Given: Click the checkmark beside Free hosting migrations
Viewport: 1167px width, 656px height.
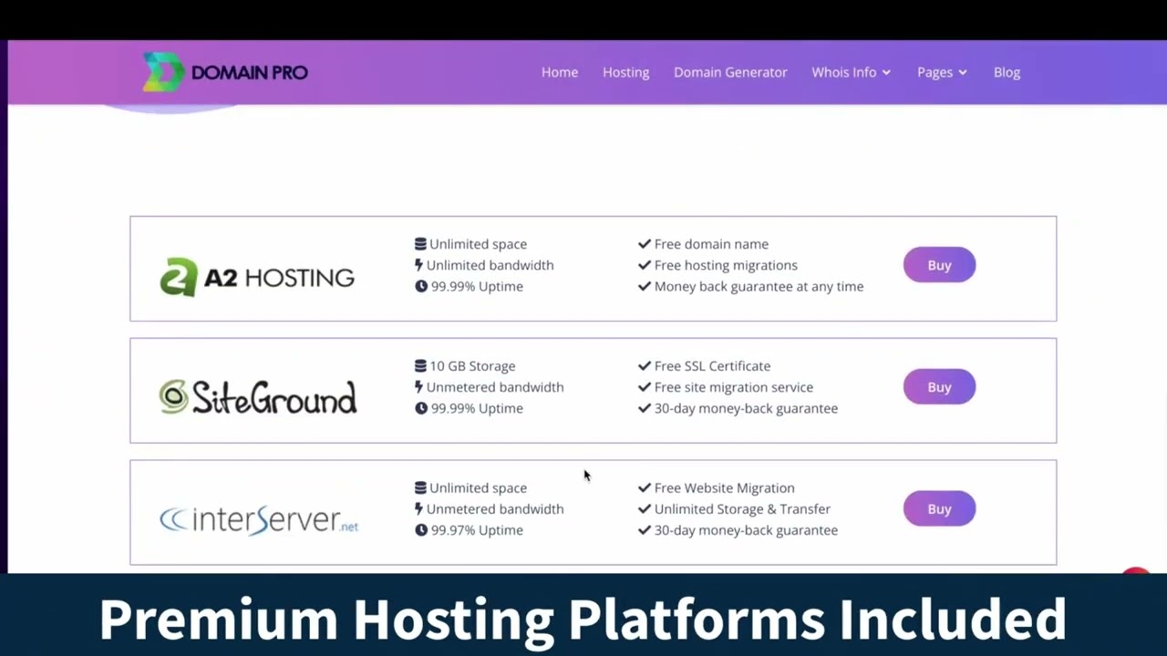Looking at the screenshot, I should pyautogui.click(x=645, y=265).
